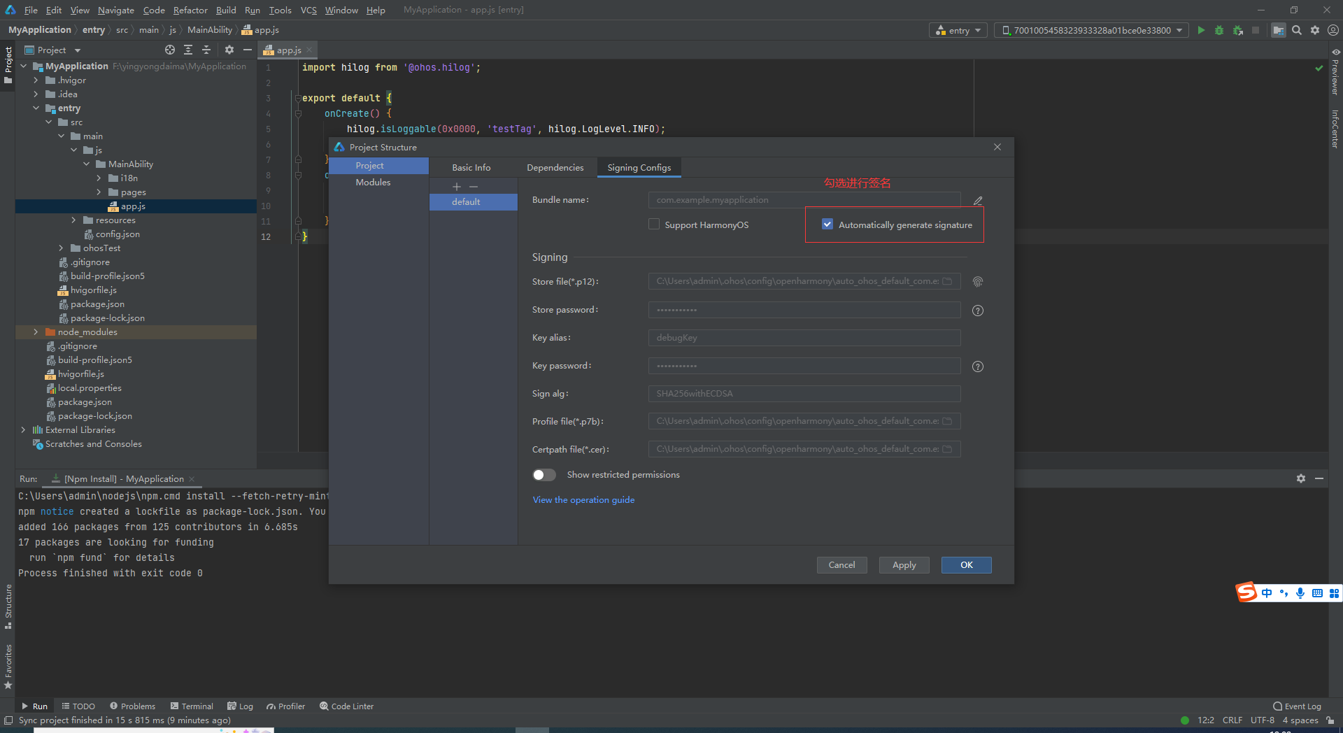Toggle Show restricted permissions switch
Image resolution: width=1343 pixels, height=733 pixels.
544,475
